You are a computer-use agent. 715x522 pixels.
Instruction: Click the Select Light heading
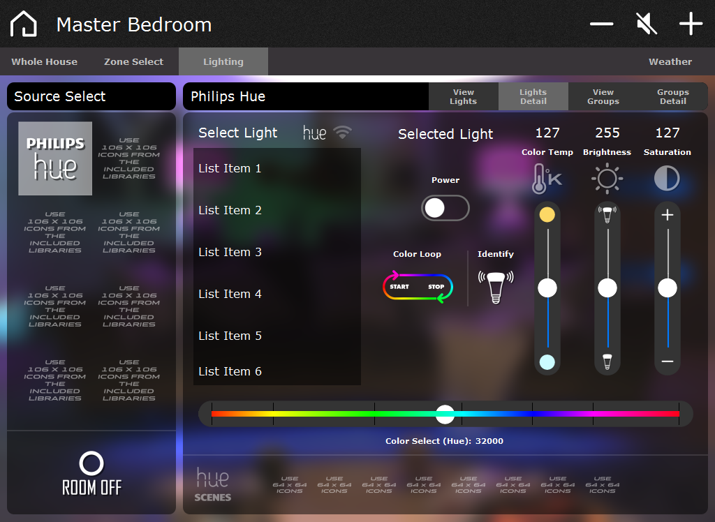click(x=237, y=133)
